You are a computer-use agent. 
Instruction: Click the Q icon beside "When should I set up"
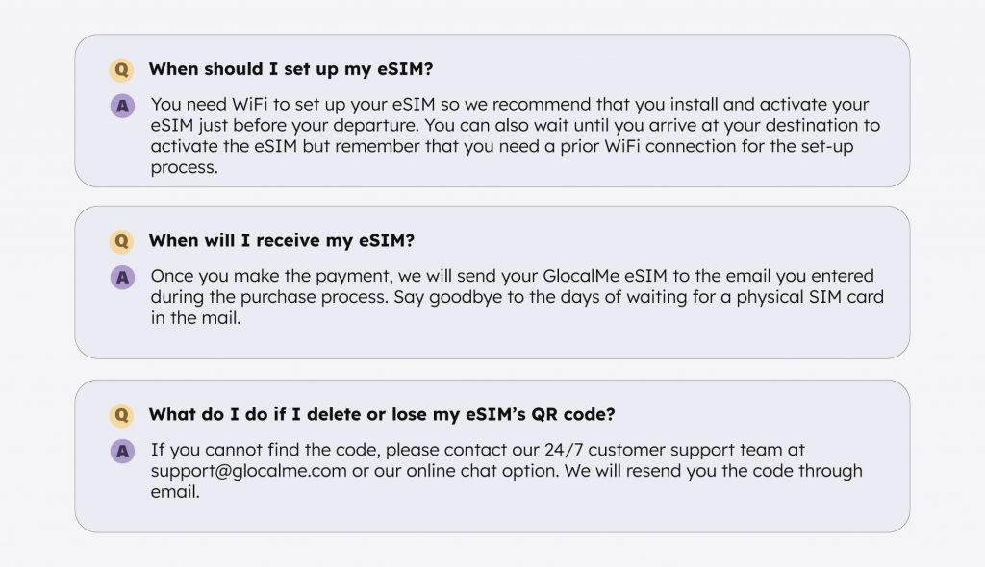click(122, 70)
